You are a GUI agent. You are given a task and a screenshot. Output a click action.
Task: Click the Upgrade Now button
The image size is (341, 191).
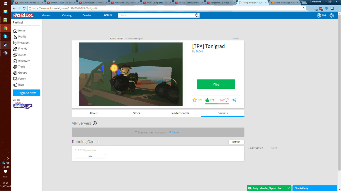tap(27, 93)
